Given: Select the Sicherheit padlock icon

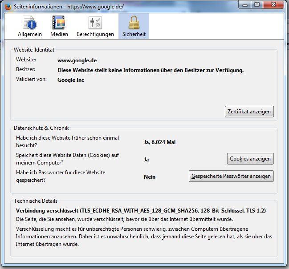Looking at the screenshot, I should [134, 22].
